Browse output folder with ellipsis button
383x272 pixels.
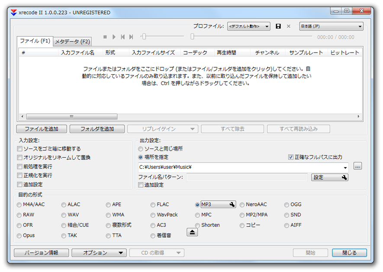357,166
